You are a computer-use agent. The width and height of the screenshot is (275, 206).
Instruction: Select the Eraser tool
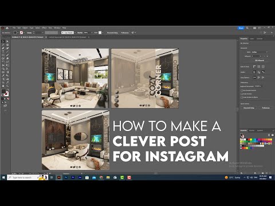[7, 58]
